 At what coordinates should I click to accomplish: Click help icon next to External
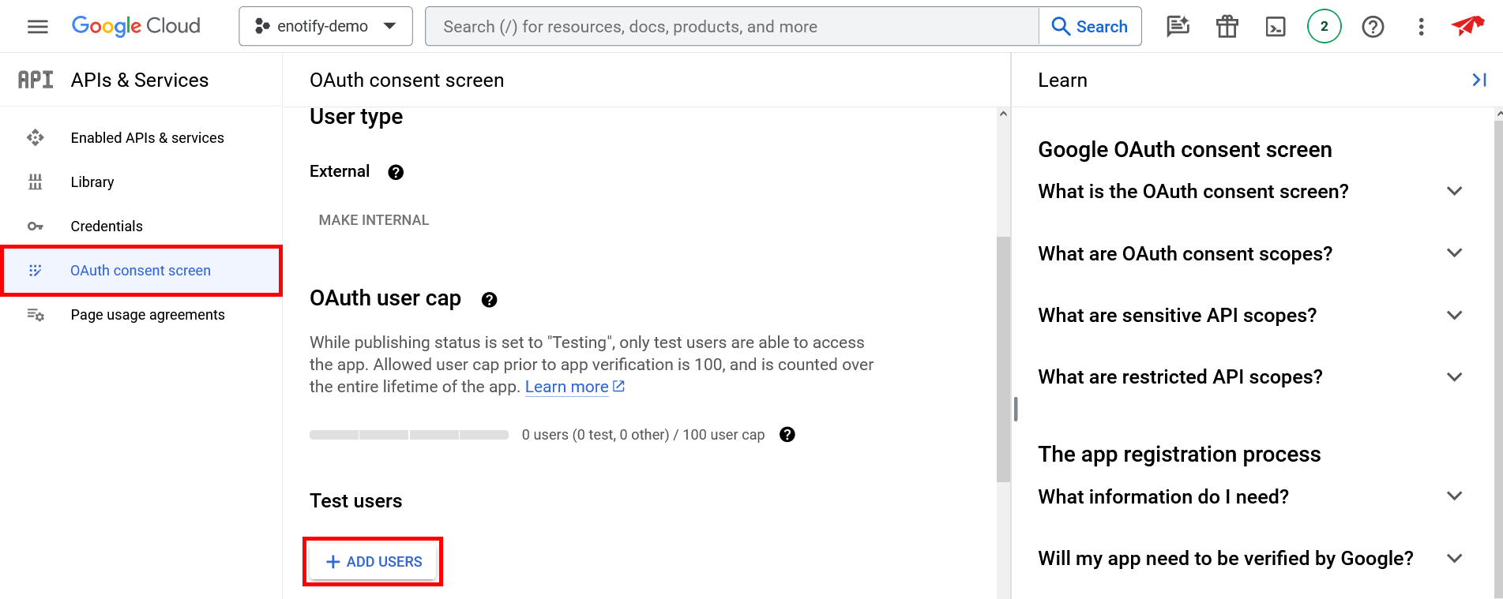click(396, 172)
